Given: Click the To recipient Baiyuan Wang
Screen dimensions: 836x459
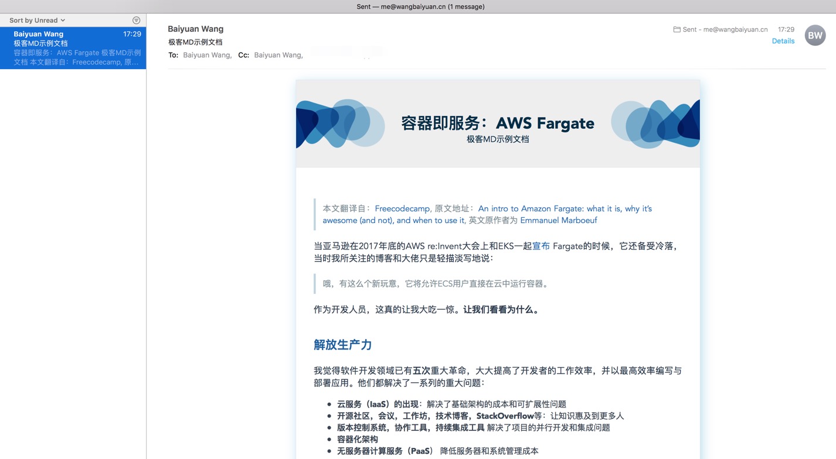Looking at the screenshot, I should point(208,55).
